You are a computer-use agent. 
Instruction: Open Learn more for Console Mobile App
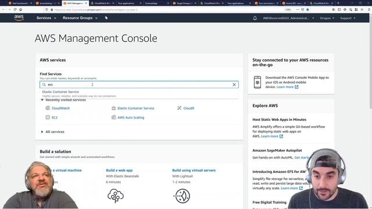[287, 87]
